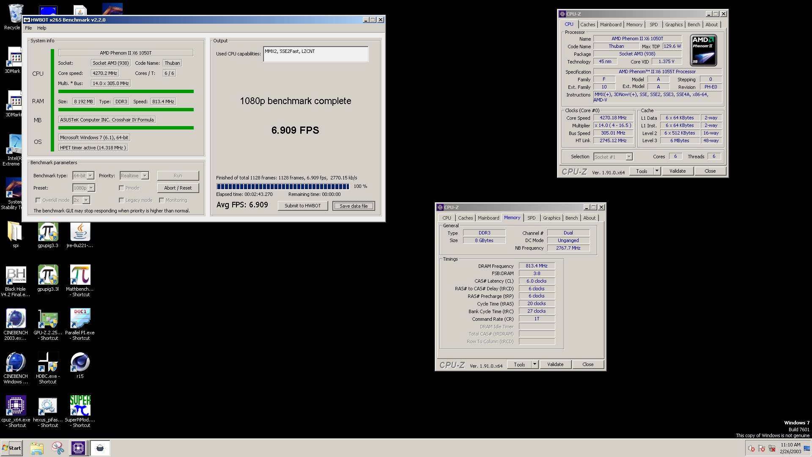Click the DRAM Frequency 813.4 MHz field
Screen dimensions: 812x457
(x=536, y=266)
